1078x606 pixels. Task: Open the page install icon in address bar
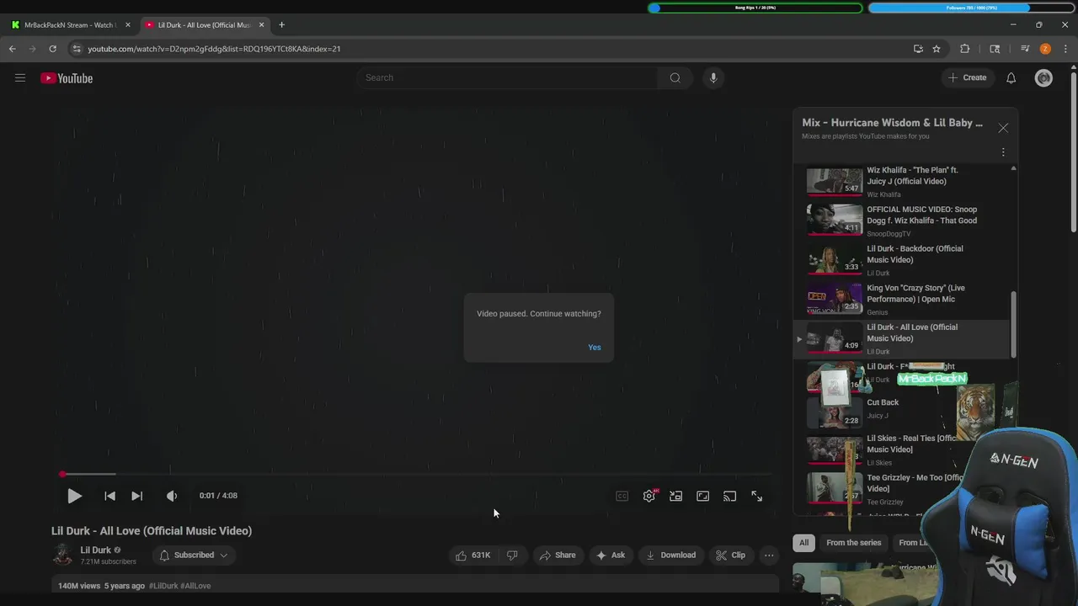tap(918, 49)
